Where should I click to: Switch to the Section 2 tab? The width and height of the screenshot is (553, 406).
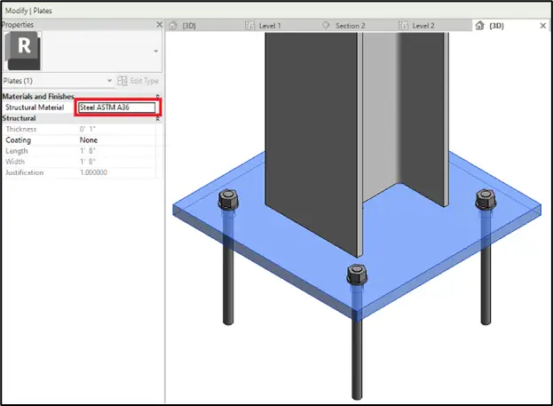click(349, 26)
